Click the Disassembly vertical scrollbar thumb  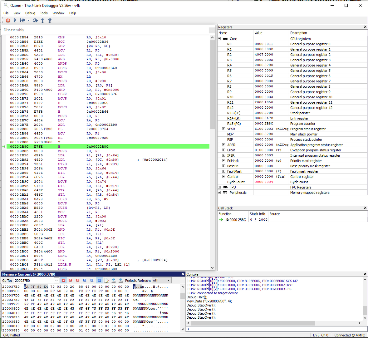tap(212, 85)
